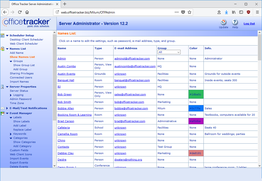Screen dimensions: 262x181
Task: Open the Help icon
Action: pyautogui.click(x=235, y=22)
